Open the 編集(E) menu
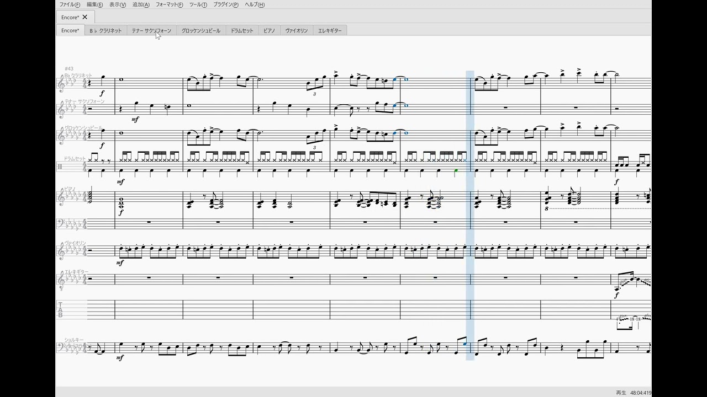707x397 pixels. pos(94,4)
